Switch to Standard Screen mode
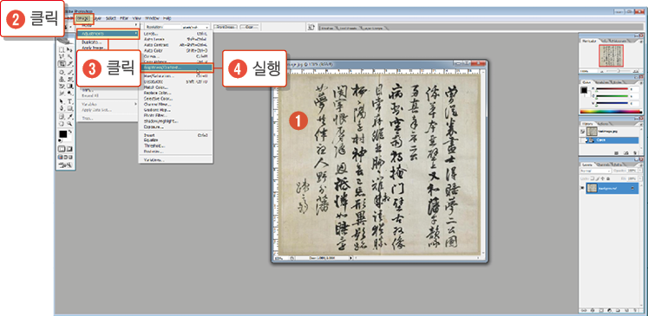Viewport: 648px width, 316px height. click(x=61, y=158)
